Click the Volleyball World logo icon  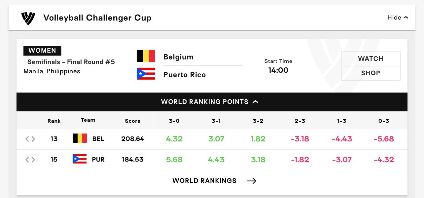pyautogui.click(x=28, y=18)
